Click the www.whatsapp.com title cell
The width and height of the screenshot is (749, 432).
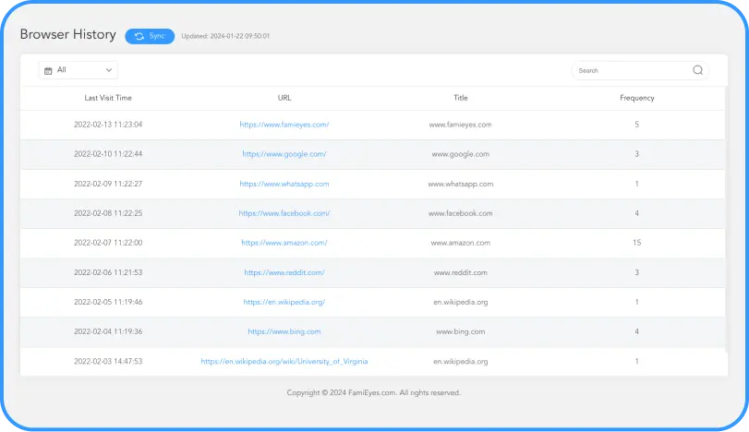pos(461,184)
